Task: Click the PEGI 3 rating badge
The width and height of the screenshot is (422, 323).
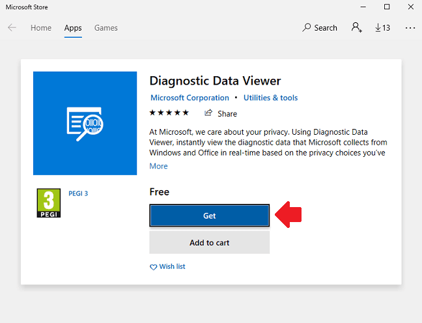Action: click(x=49, y=203)
